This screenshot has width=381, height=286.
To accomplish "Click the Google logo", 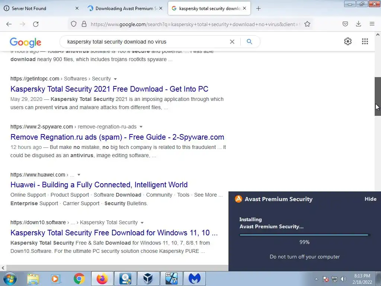I will click(x=26, y=42).
